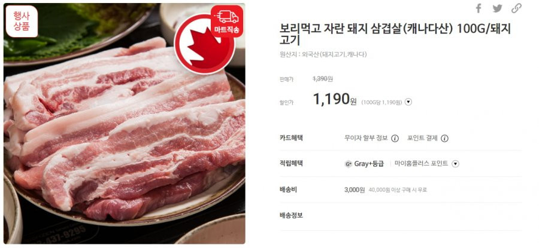Share product on Facebook icon

(478, 8)
